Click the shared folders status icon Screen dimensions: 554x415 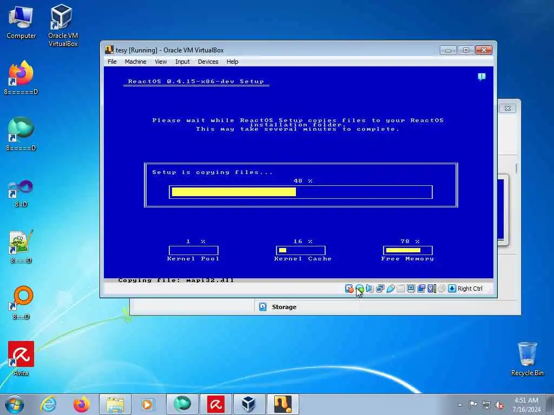(401, 289)
